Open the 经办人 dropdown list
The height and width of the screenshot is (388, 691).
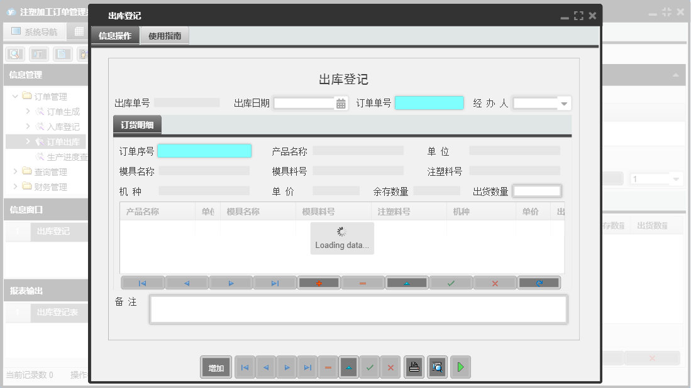click(564, 102)
